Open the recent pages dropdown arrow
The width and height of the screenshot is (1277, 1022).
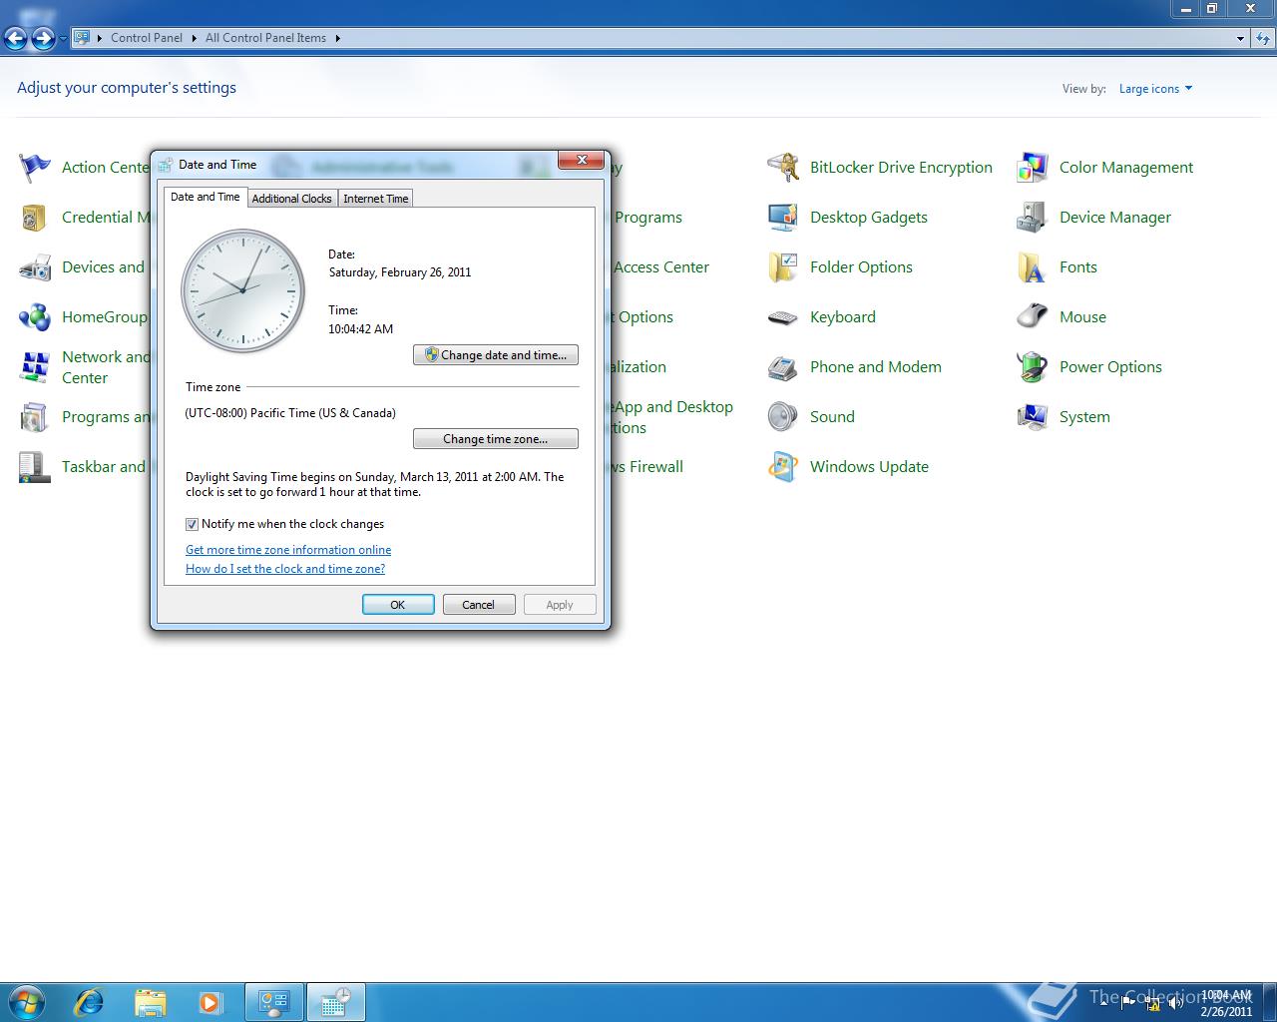[x=63, y=38]
